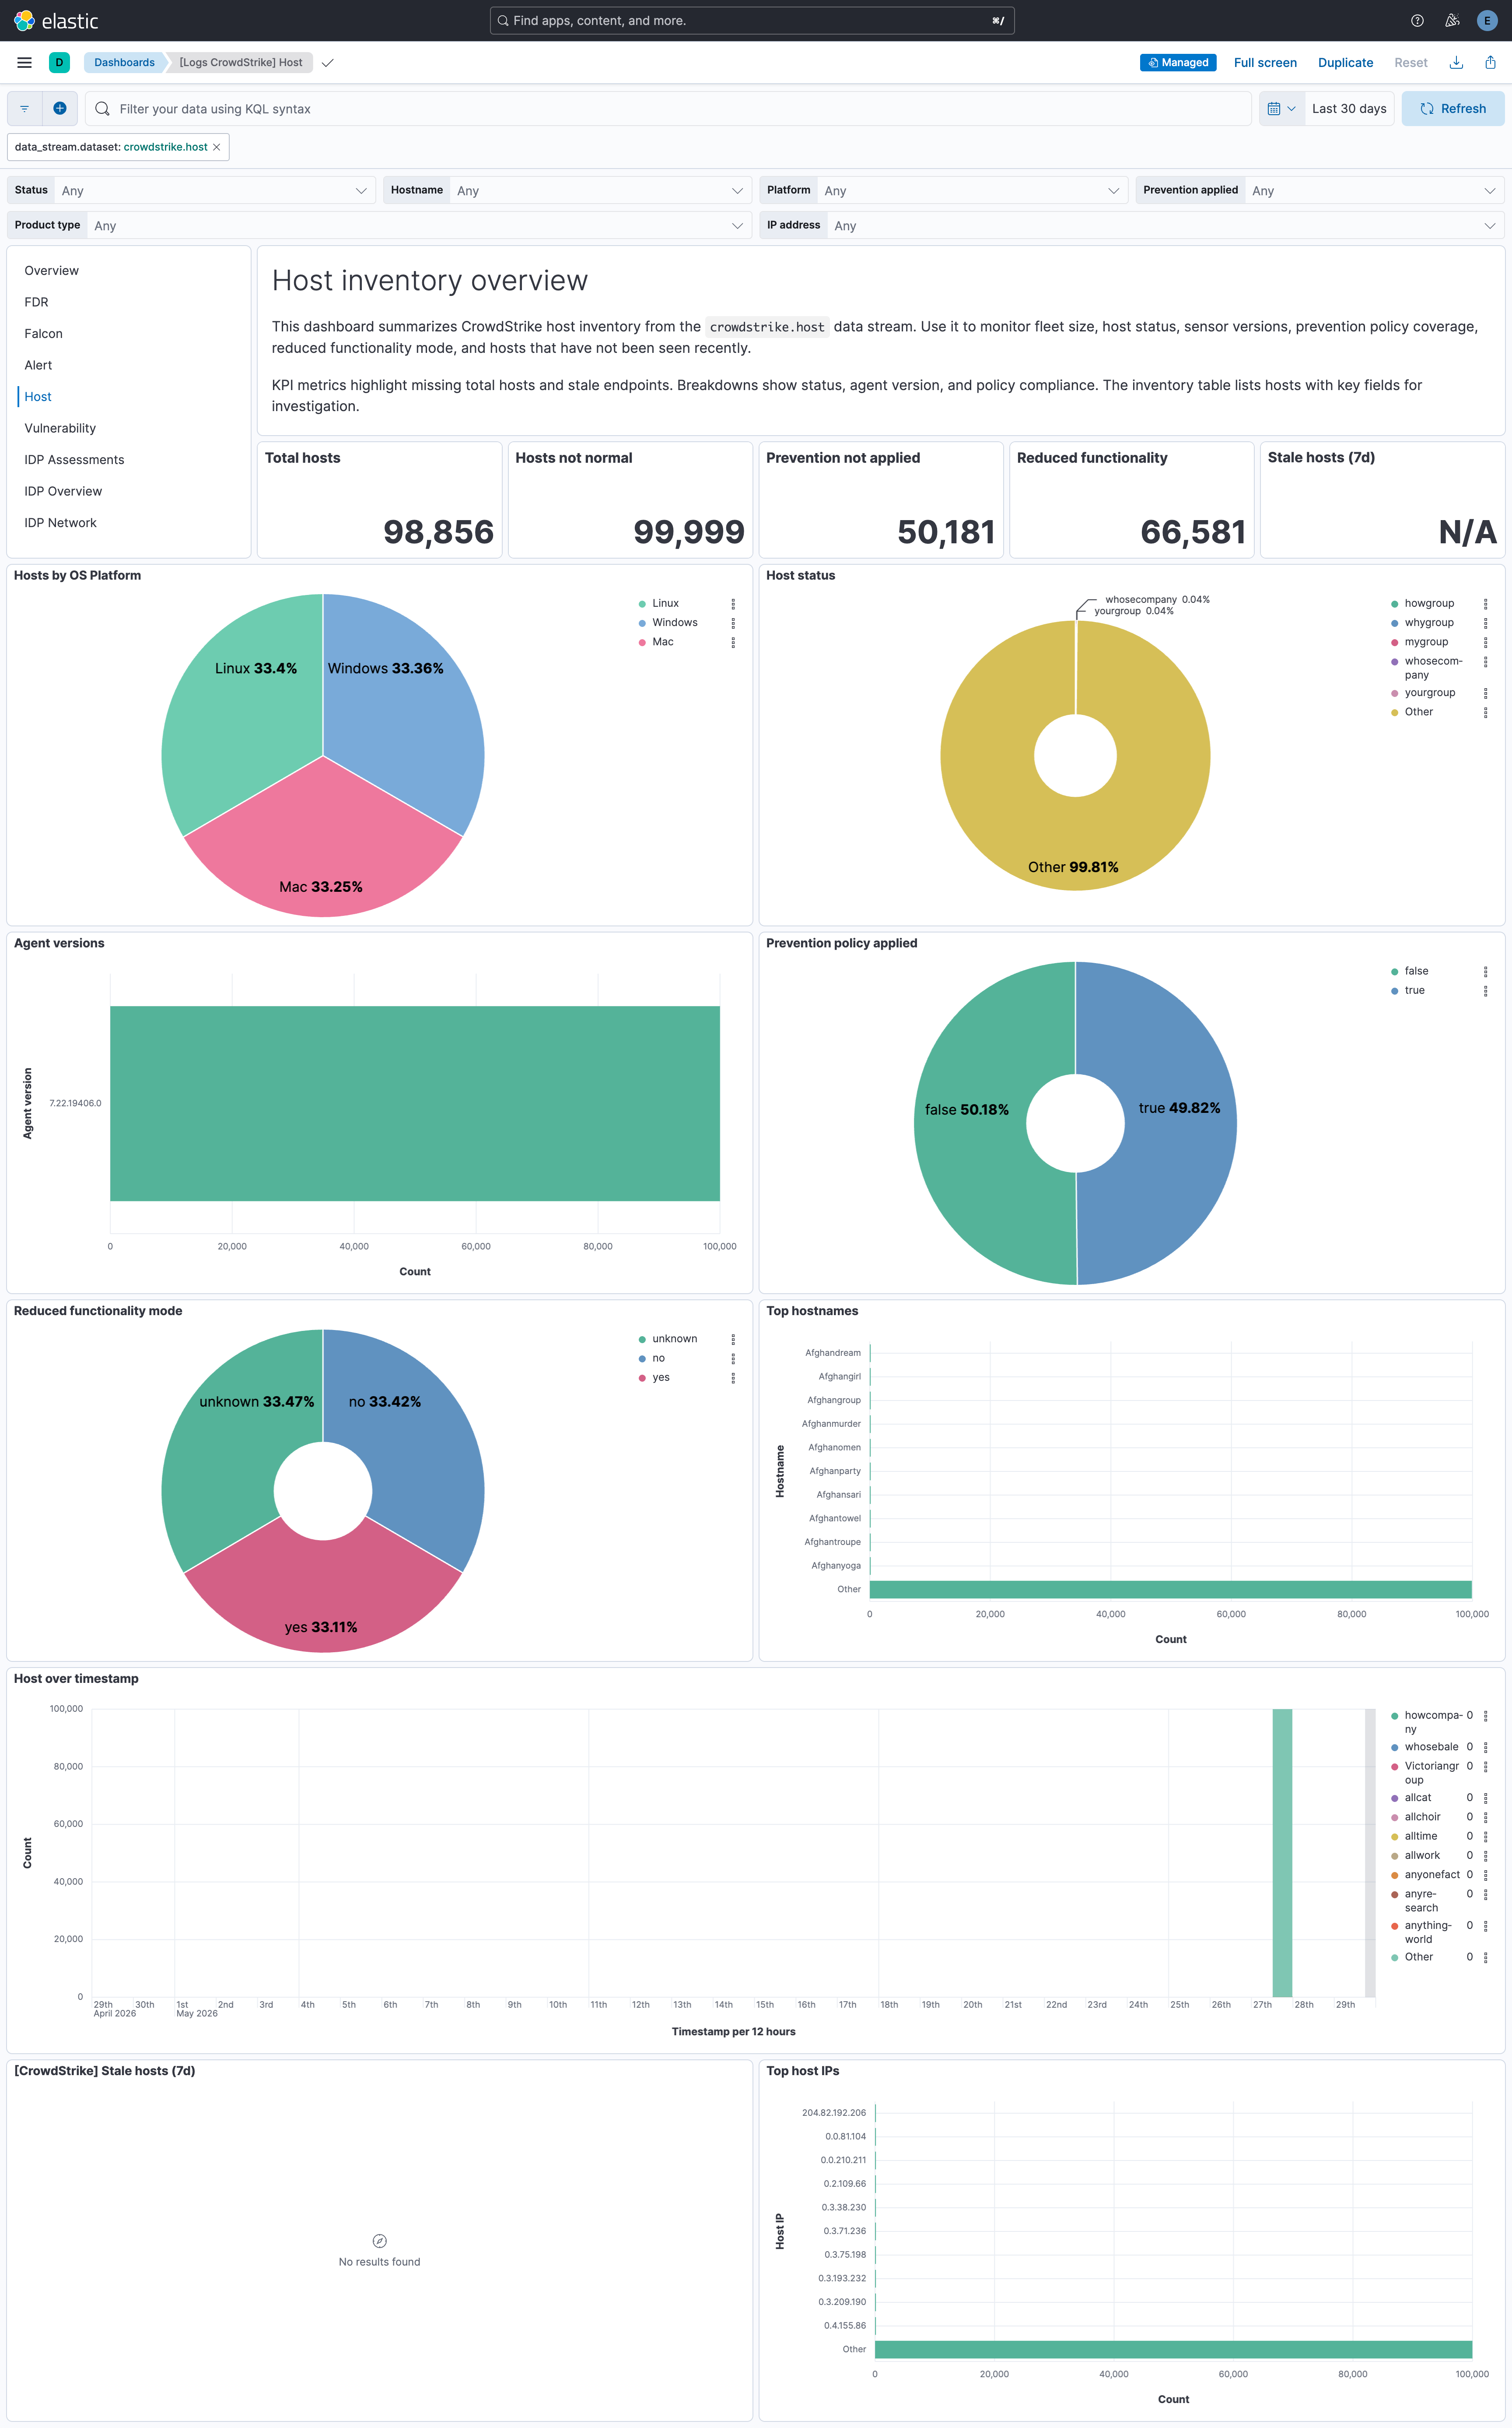Click the download export icon
The width and height of the screenshot is (1512, 2428).
coord(1456,63)
